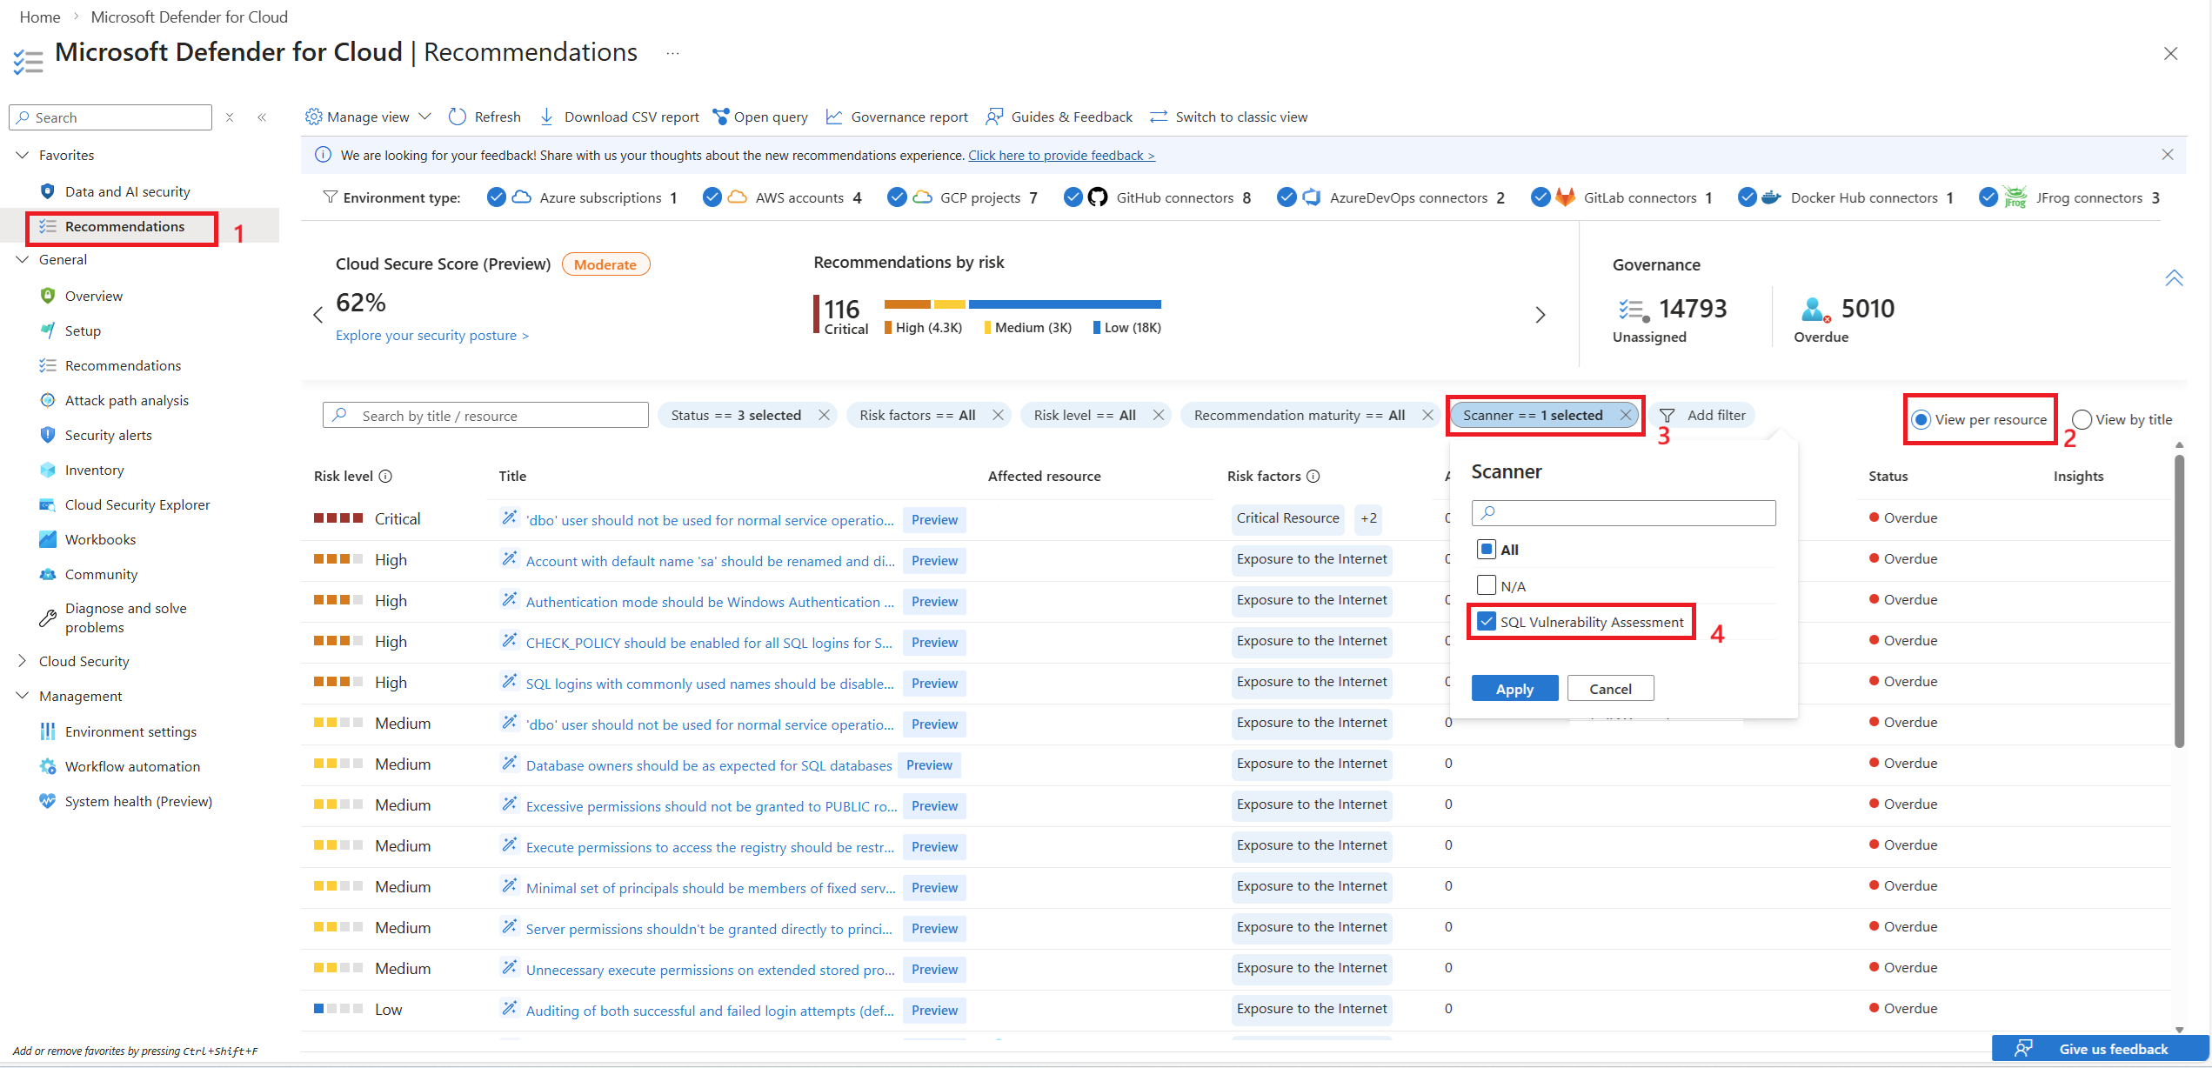Open query via its toolbar icon
The width and height of the screenshot is (2212, 1068).
[x=720, y=117]
